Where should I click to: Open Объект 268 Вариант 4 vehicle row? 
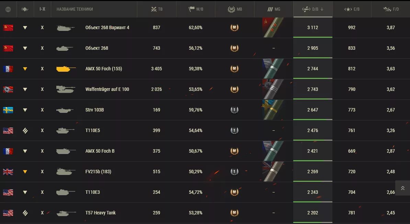click(x=205, y=28)
